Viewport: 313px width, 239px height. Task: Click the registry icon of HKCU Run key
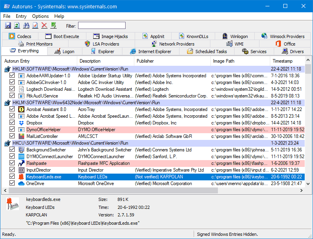(8, 143)
